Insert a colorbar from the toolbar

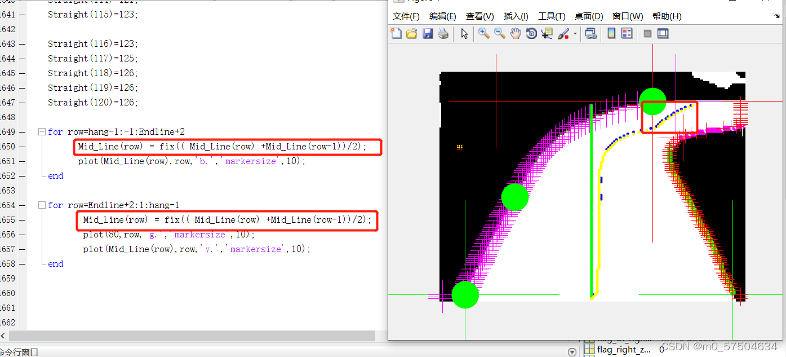point(611,34)
